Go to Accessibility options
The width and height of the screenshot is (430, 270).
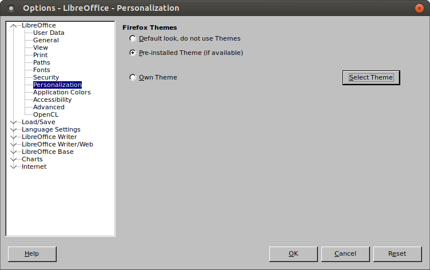point(53,100)
